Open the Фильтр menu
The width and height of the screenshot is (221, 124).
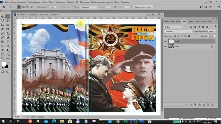70,2
